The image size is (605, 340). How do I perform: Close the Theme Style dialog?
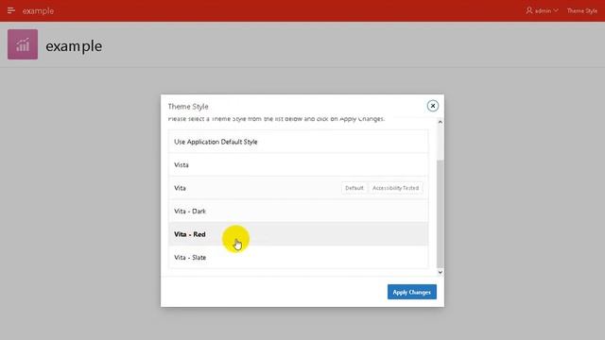pos(433,106)
